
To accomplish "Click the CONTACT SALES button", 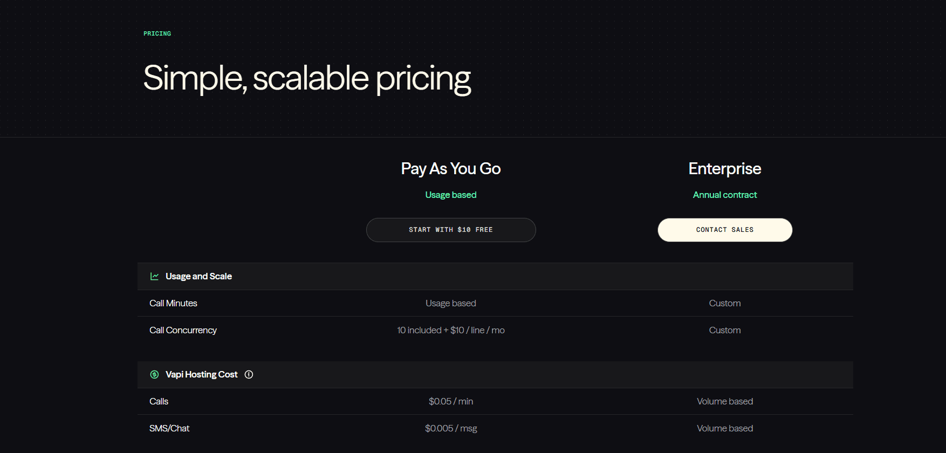I will [x=725, y=230].
